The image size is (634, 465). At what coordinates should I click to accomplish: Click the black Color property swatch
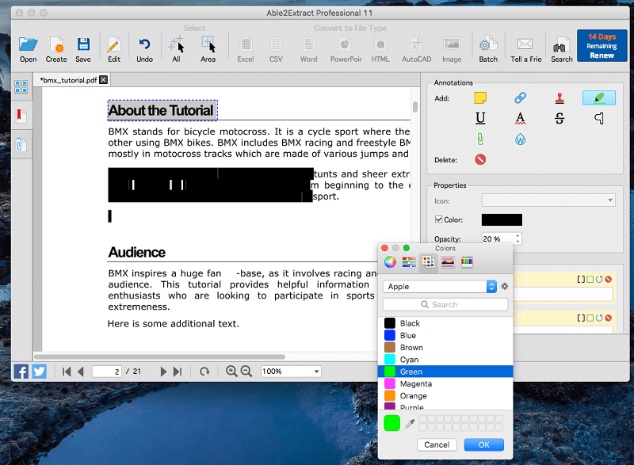tap(502, 219)
